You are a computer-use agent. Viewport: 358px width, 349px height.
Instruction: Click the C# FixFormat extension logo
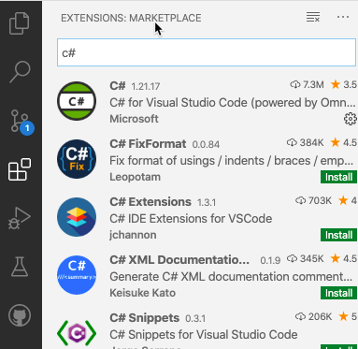click(x=77, y=159)
